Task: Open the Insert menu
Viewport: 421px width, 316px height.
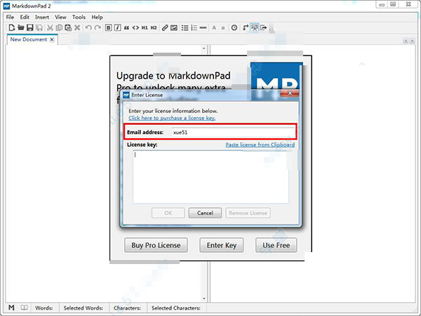Action: click(42, 17)
